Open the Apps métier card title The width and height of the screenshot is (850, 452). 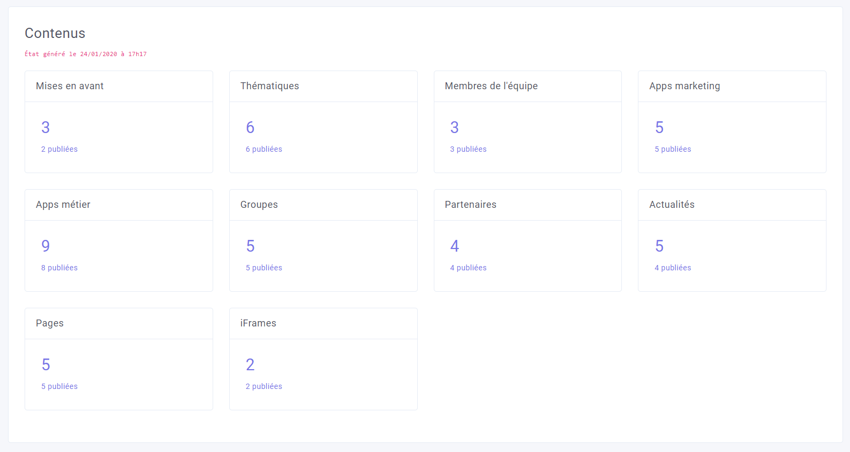(x=63, y=205)
